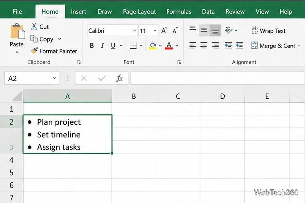
Task: Expand the Merge & Center options arrow
Action: [x=299, y=46]
